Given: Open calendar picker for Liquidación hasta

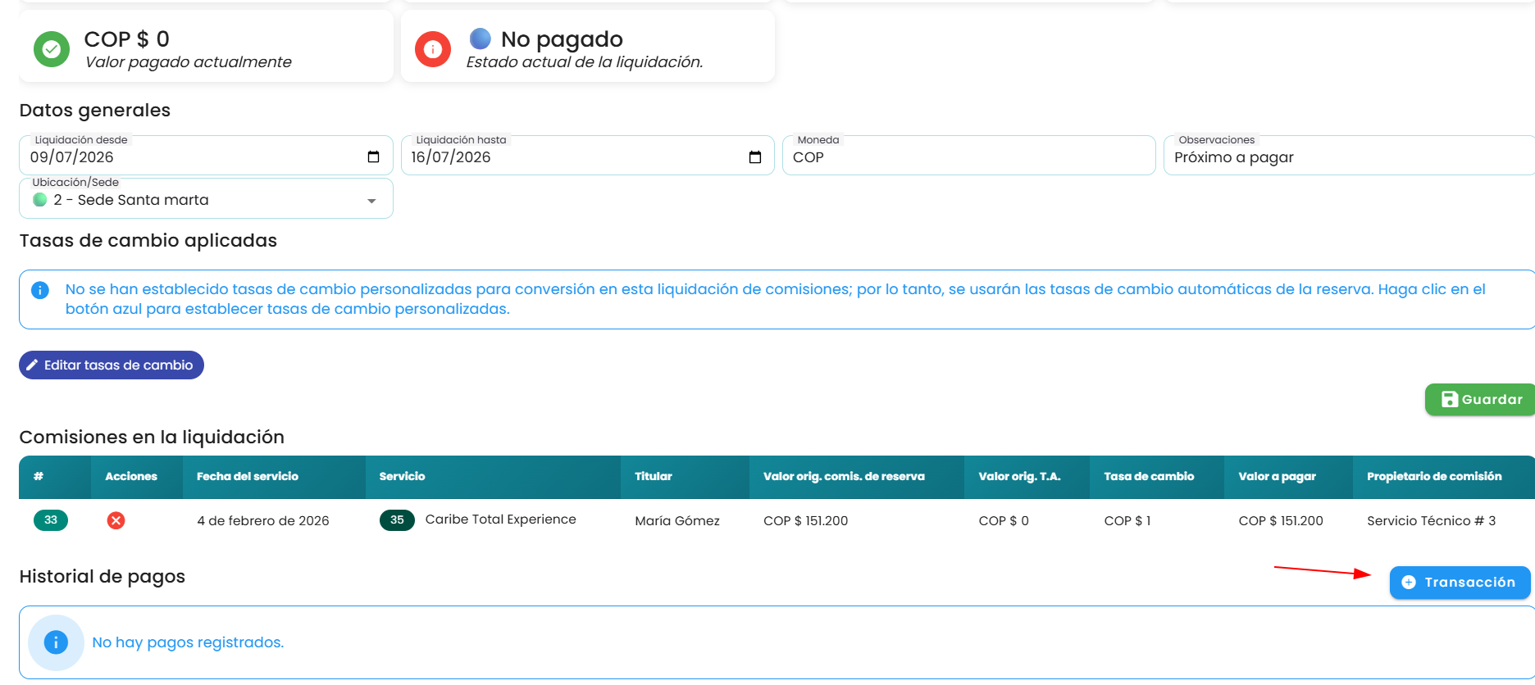Looking at the screenshot, I should coord(755,157).
